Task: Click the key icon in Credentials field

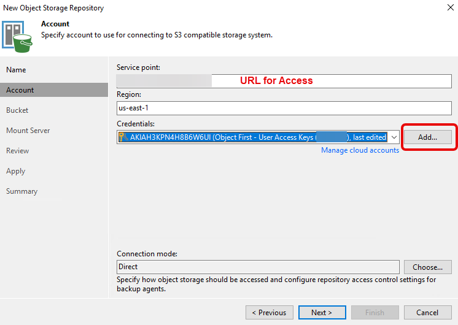Action: click(123, 137)
